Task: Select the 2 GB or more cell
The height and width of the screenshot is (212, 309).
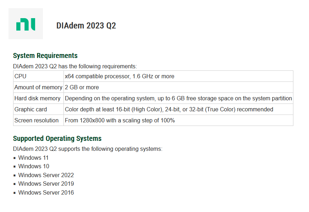Action: [82, 87]
